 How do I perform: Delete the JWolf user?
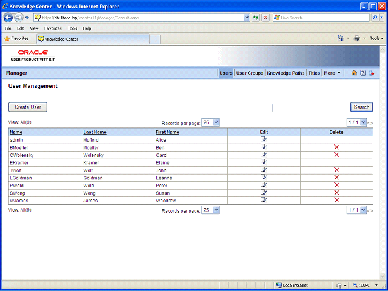(336, 170)
